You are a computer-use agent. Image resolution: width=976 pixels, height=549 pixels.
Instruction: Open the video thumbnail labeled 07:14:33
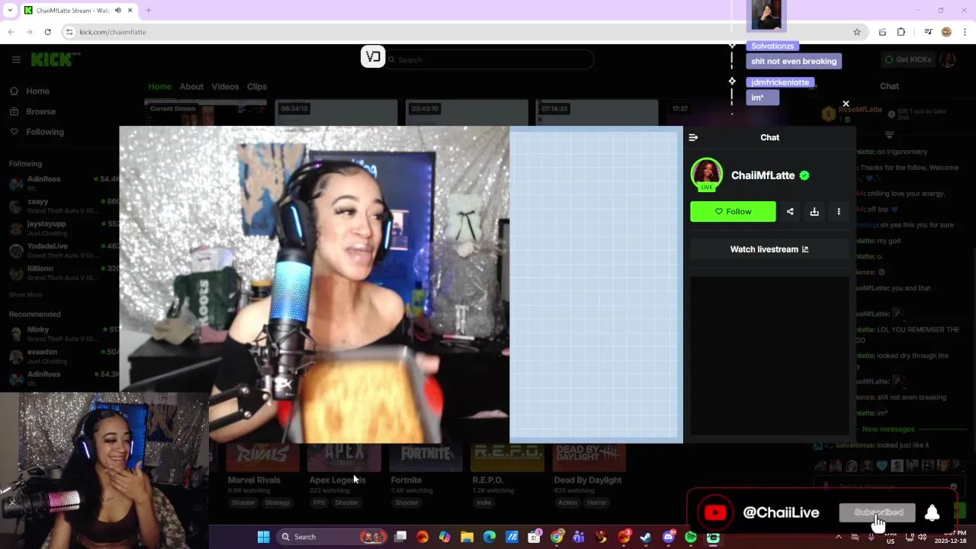click(596, 112)
